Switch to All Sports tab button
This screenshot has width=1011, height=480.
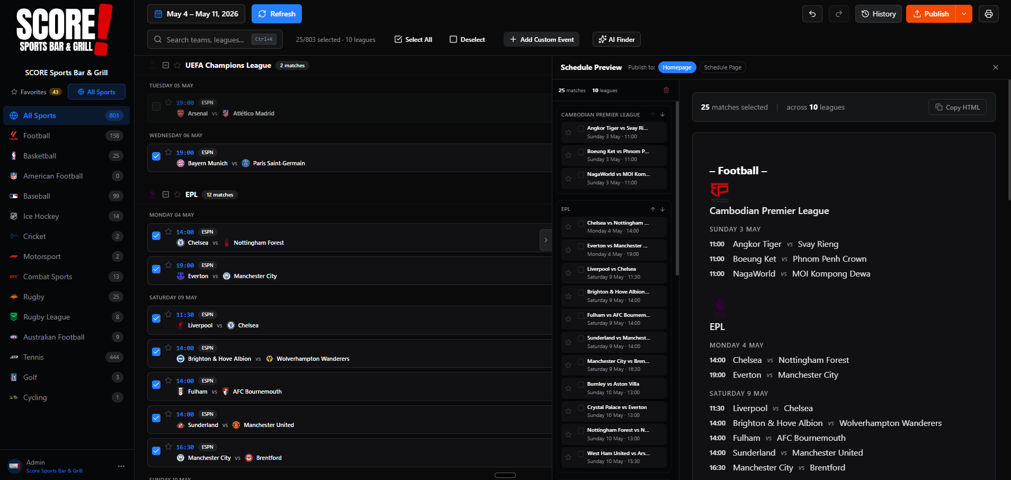pyautogui.click(x=96, y=92)
